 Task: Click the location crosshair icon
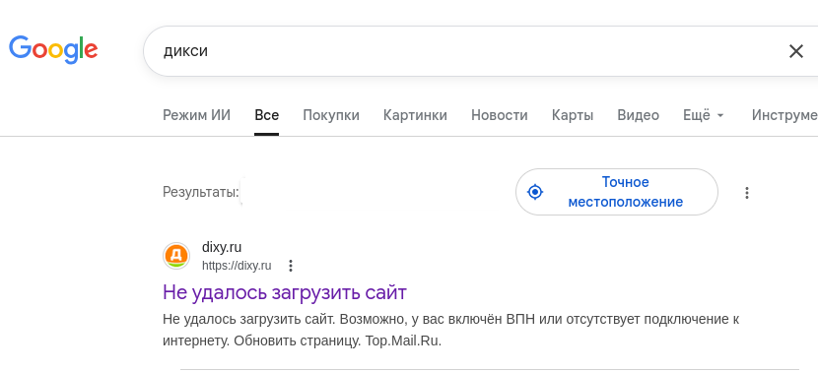tap(535, 192)
